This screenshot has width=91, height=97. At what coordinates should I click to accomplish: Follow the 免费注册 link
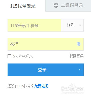[41, 86]
